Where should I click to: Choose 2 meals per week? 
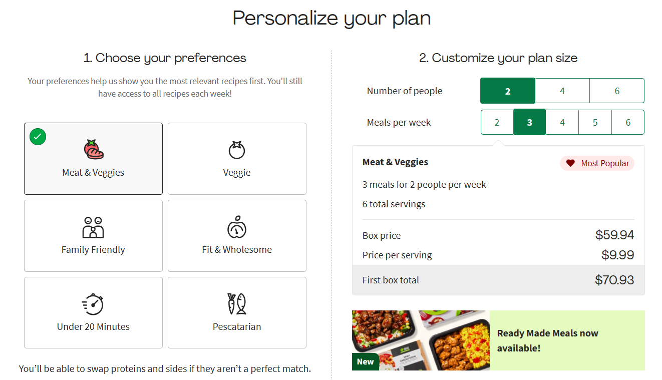(x=497, y=123)
